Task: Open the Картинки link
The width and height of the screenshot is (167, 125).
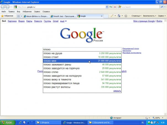Action: [12, 21]
